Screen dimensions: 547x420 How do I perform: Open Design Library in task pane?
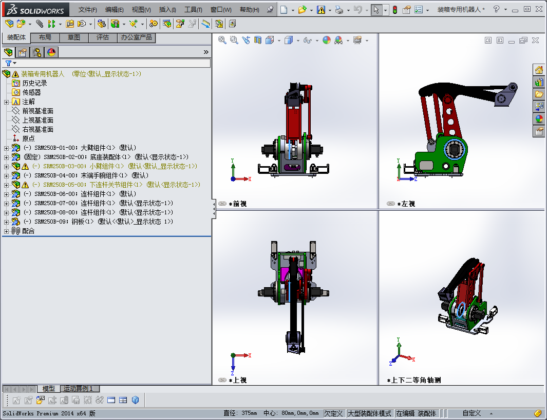pos(539,82)
